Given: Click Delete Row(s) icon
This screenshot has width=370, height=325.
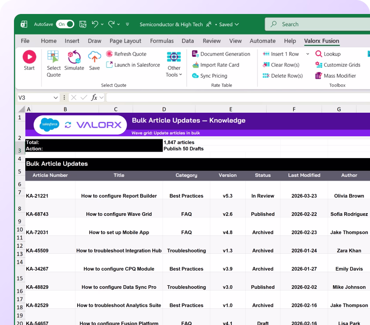Looking at the screenshot, I should click(266, 76).
